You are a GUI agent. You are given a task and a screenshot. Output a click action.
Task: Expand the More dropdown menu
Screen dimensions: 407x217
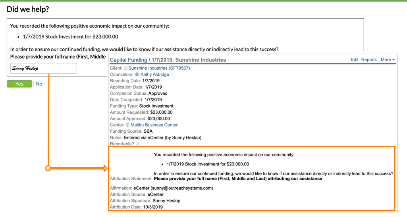(x=388, y=59)
